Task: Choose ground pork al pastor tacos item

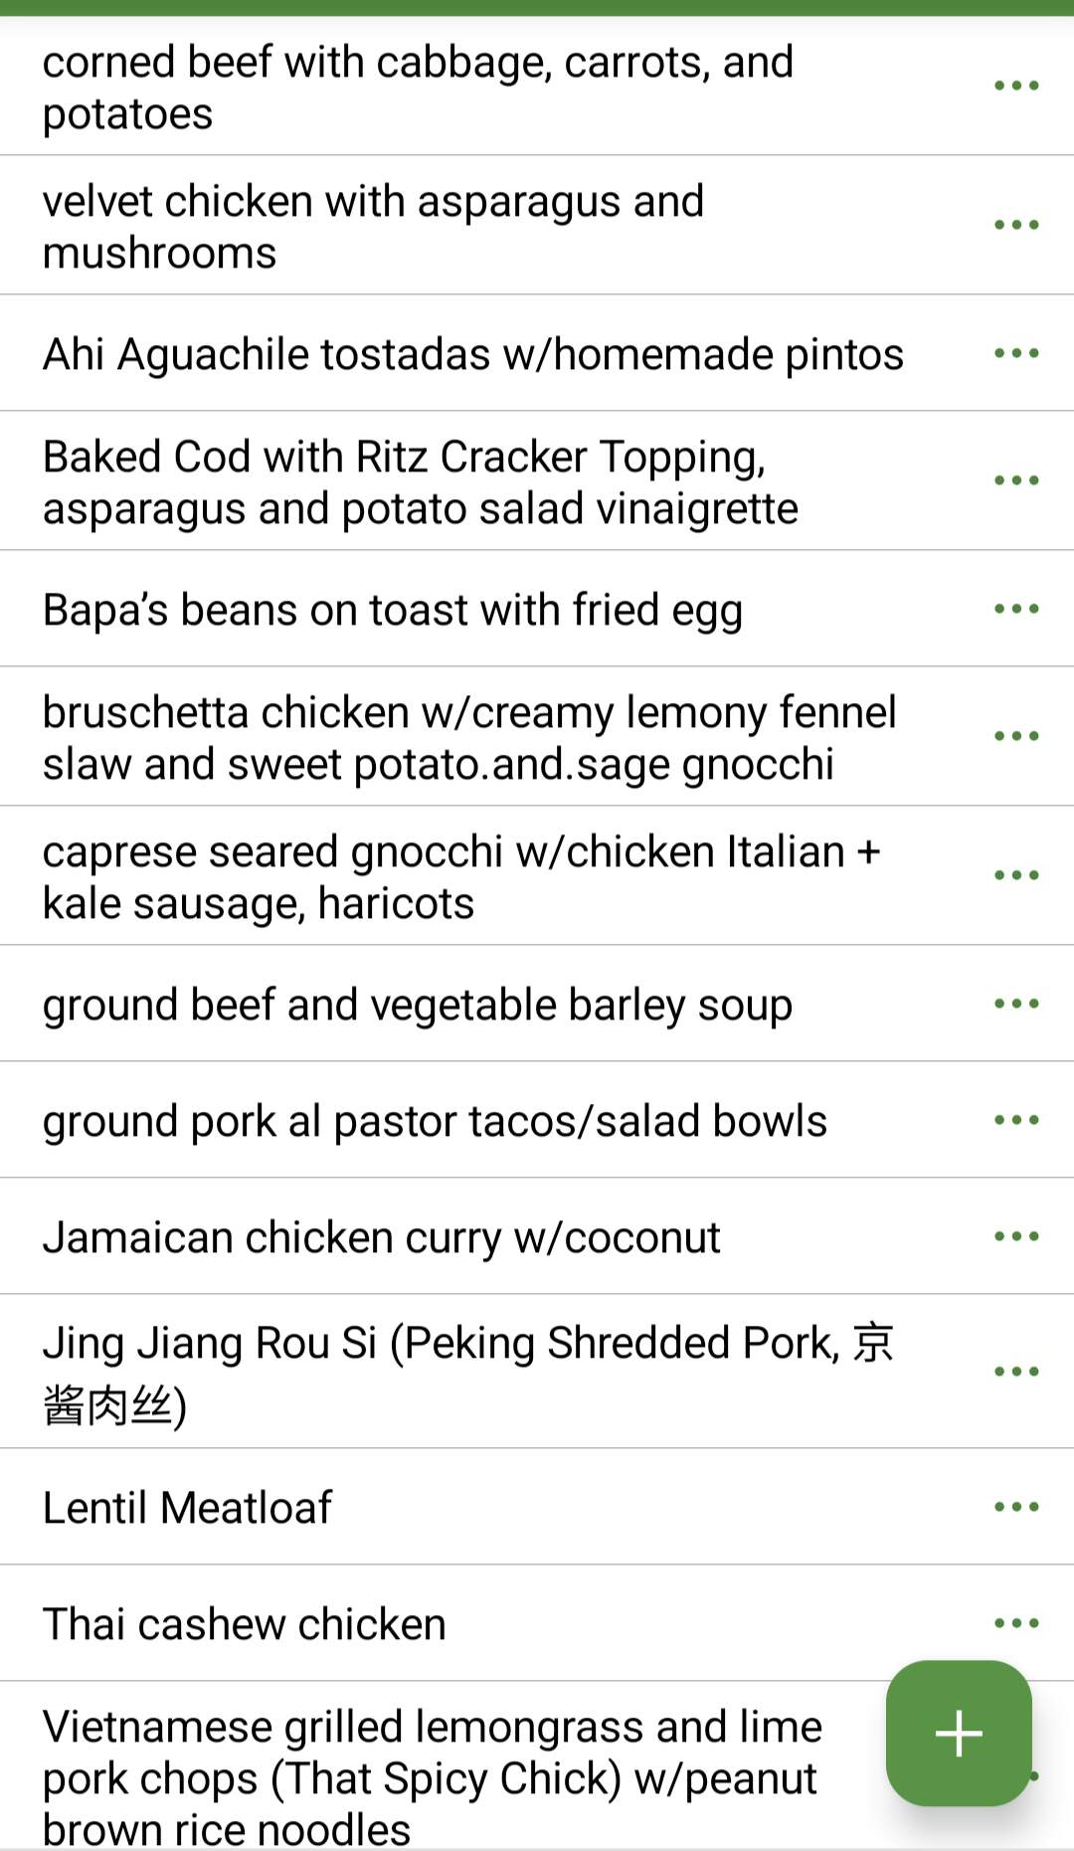Action: coord(435,1122)
